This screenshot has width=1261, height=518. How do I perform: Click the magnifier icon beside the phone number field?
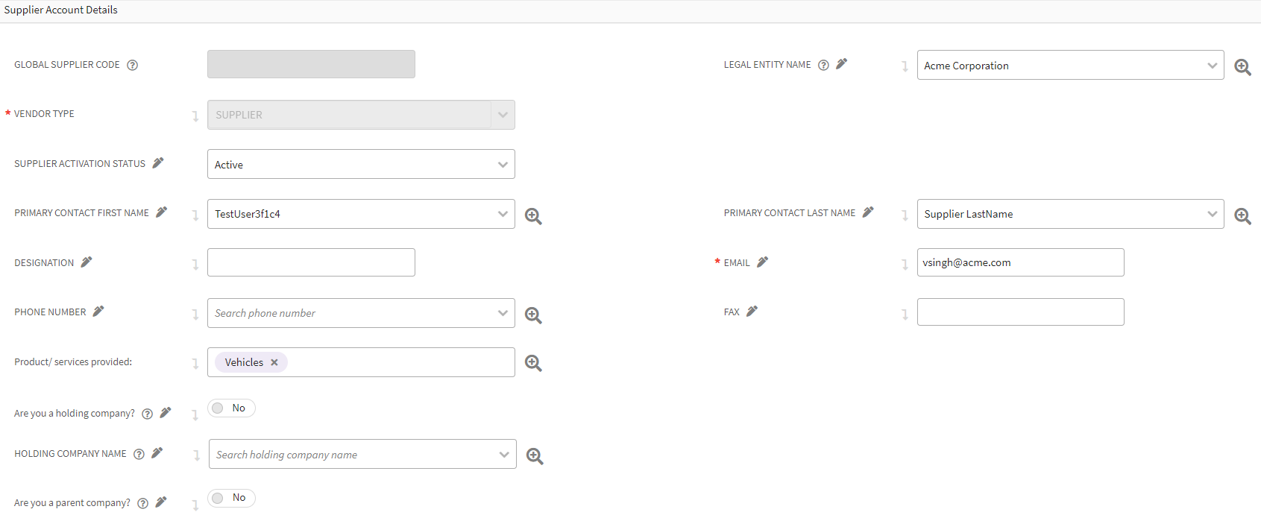[x=533, y=315]
